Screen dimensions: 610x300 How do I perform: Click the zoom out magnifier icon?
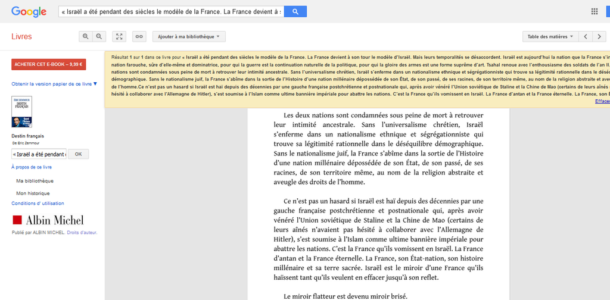(99, 36)
